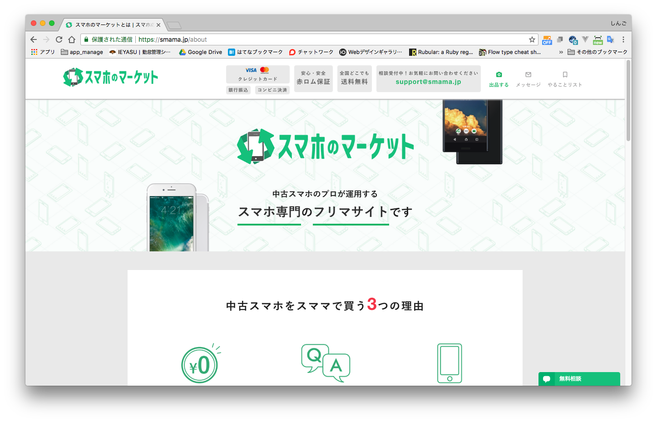Click the orange 'OFF' extension icon

pos(547,39)
